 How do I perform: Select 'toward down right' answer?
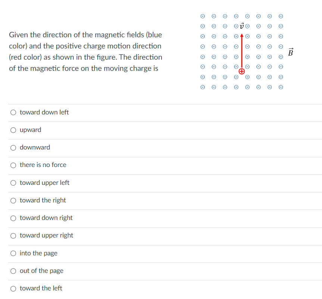(x=13, y=218)
